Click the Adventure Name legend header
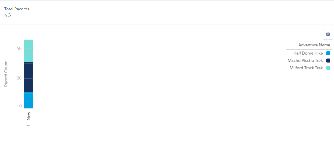Viewport: 334px width, 153px height. 314,45
